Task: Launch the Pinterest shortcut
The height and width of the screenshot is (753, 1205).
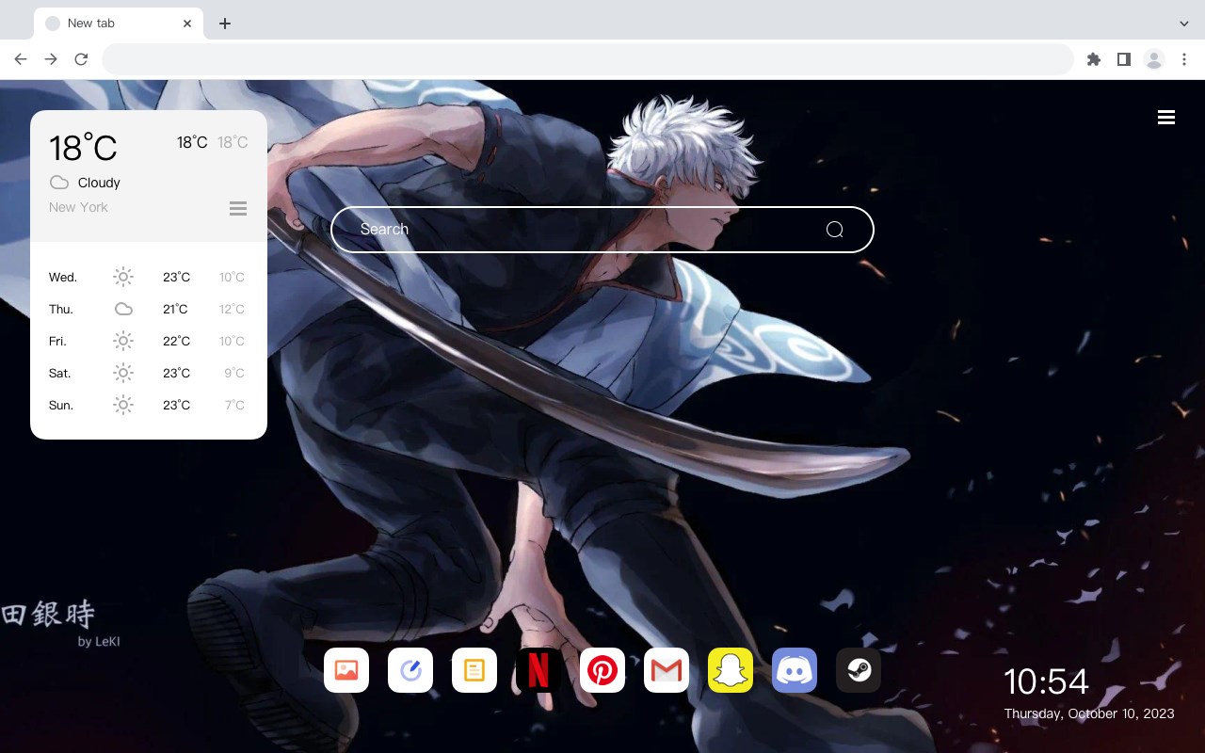Action: [x=602, y=670]
